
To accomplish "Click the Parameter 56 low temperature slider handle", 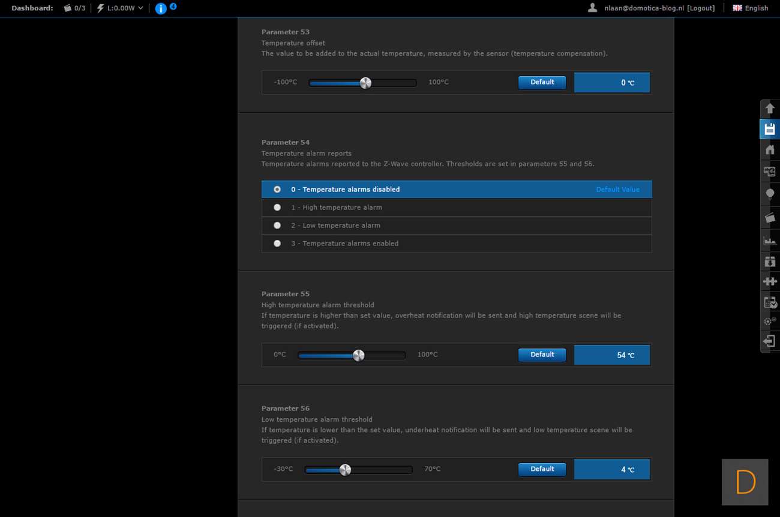I will pyautogui.click(x=345, y=470).
